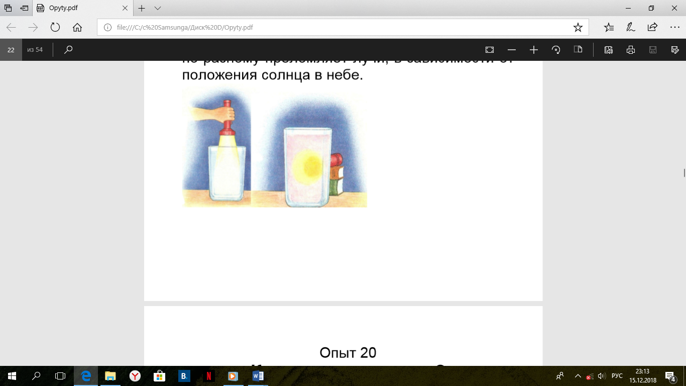Screen dimensions: 686x386
Task: Open page layout view icon
Action: coord(578,50)
